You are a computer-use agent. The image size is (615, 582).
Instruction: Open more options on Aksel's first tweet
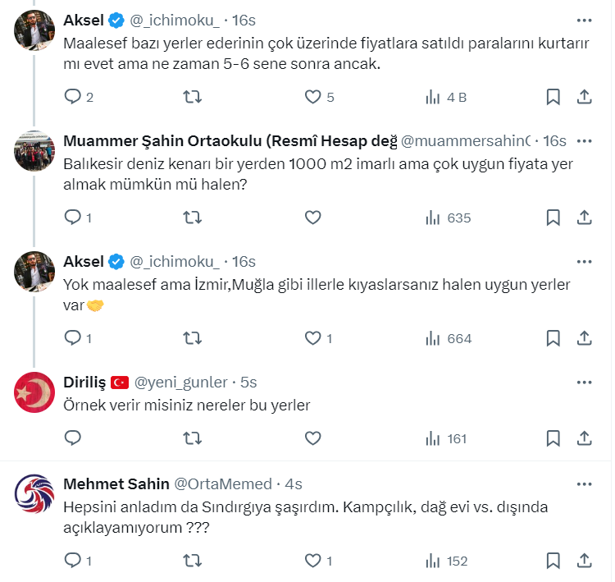584,21
